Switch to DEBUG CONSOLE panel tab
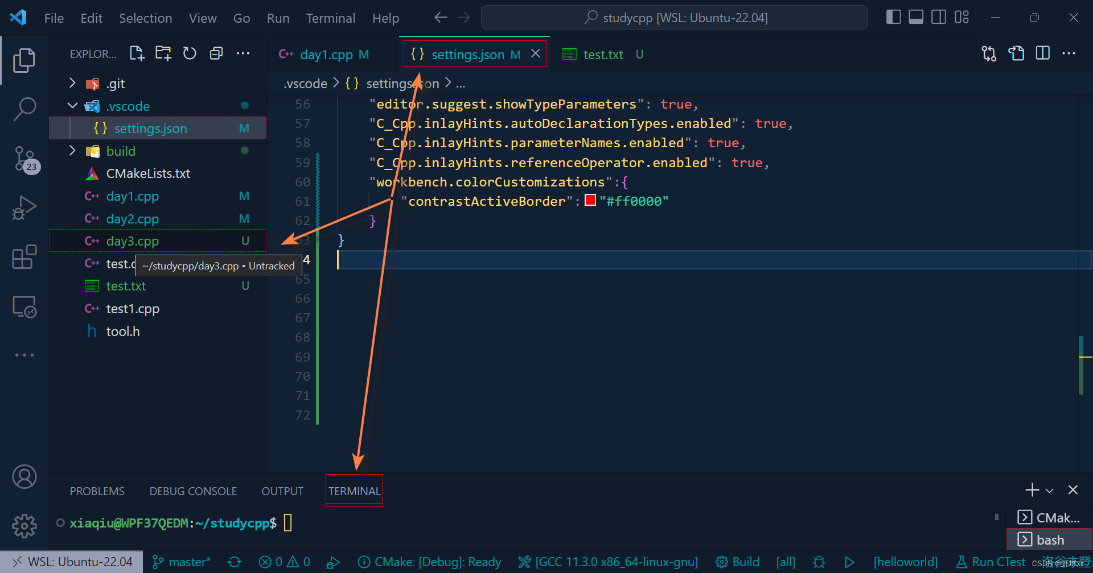This screenshot has height=573, width=1093. (x=193, y=491)
